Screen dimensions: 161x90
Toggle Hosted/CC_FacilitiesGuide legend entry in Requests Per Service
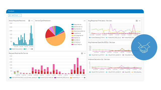(x=46, y=78)
